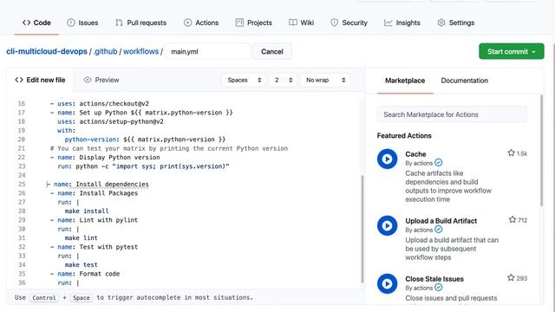Click the star icon for Cache
Screen dimensions: 555x312
(x=511, y=153)
